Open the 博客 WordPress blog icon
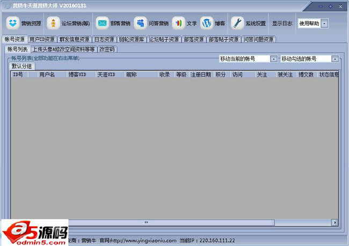The height and width of the screenshot is (246, 349). point(207,23)
